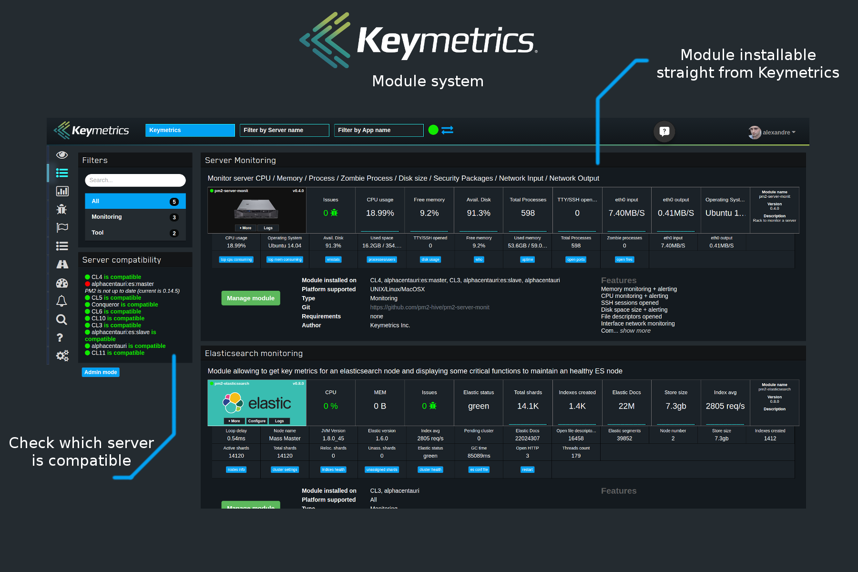Screen dimensions: 858x572
Task: Click the dashboard gauge icon in sidebar
Action: [x=62, y=283]
